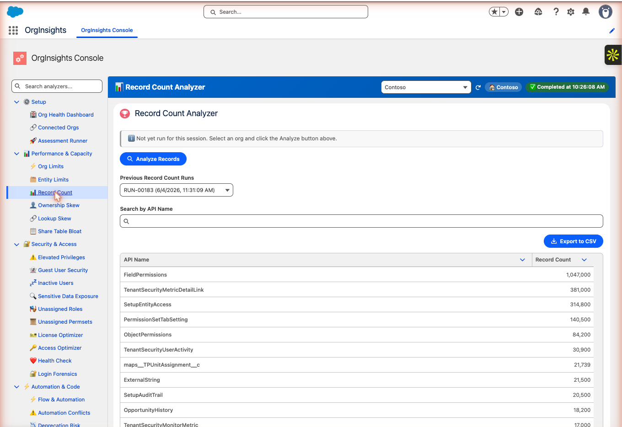Open the API Name column menu chevron
Viewport: 622px width, 427px height.
(522, 260)
